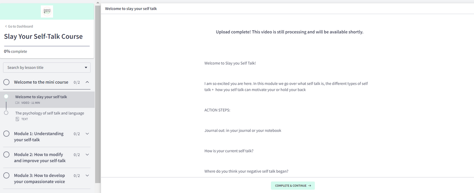Image resolution: width=474 pixels, height=193 pixels.
Task: Go to Dashboard link
Action: click(x=20, y=27)
